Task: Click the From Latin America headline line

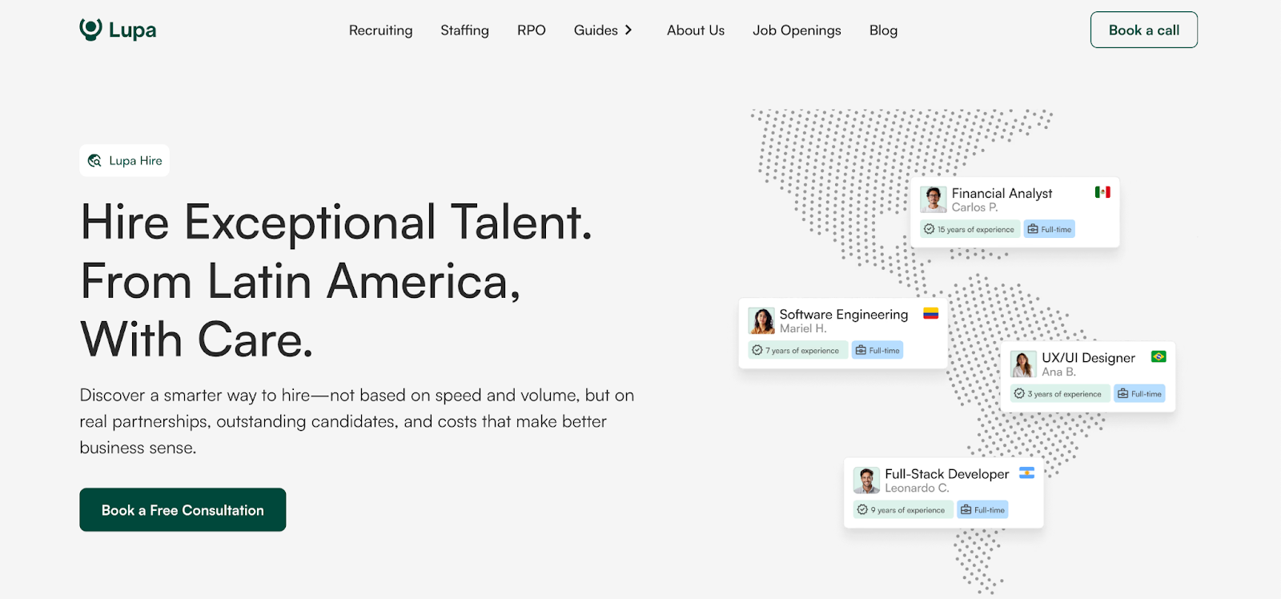Action: pyautogui.click(x=301, y=281)
